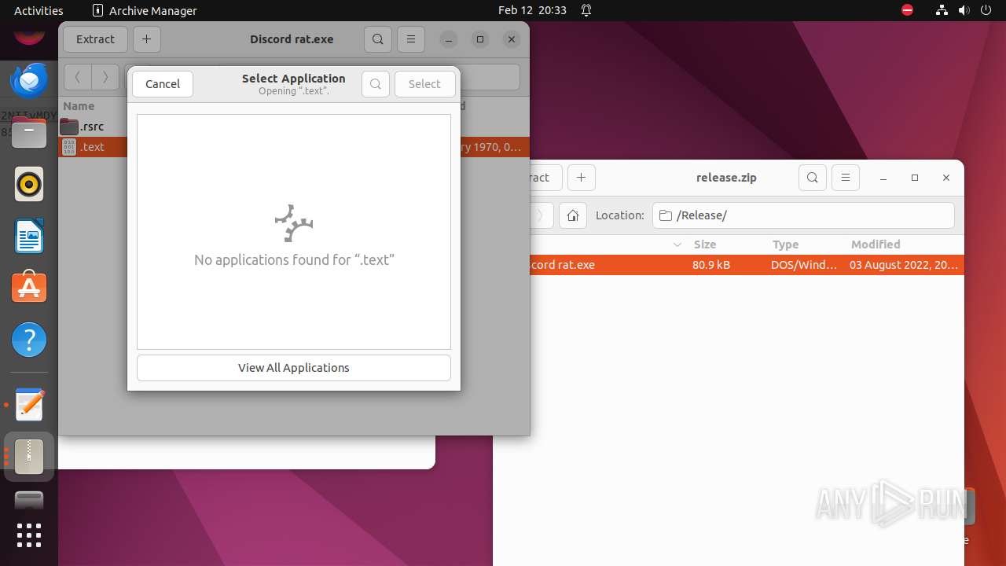The height and width of the screenshot is (566, 1006).
Task: Launch Thunderbird from the dock
Action: point(29,80)
